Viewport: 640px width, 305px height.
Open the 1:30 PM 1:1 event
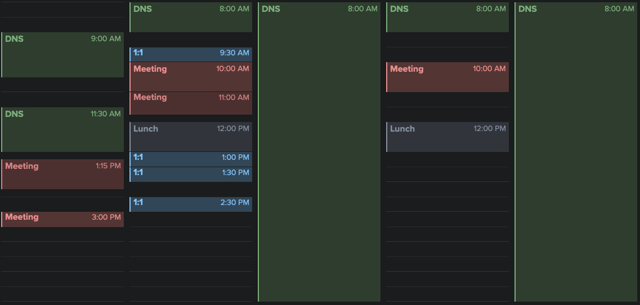191,175
